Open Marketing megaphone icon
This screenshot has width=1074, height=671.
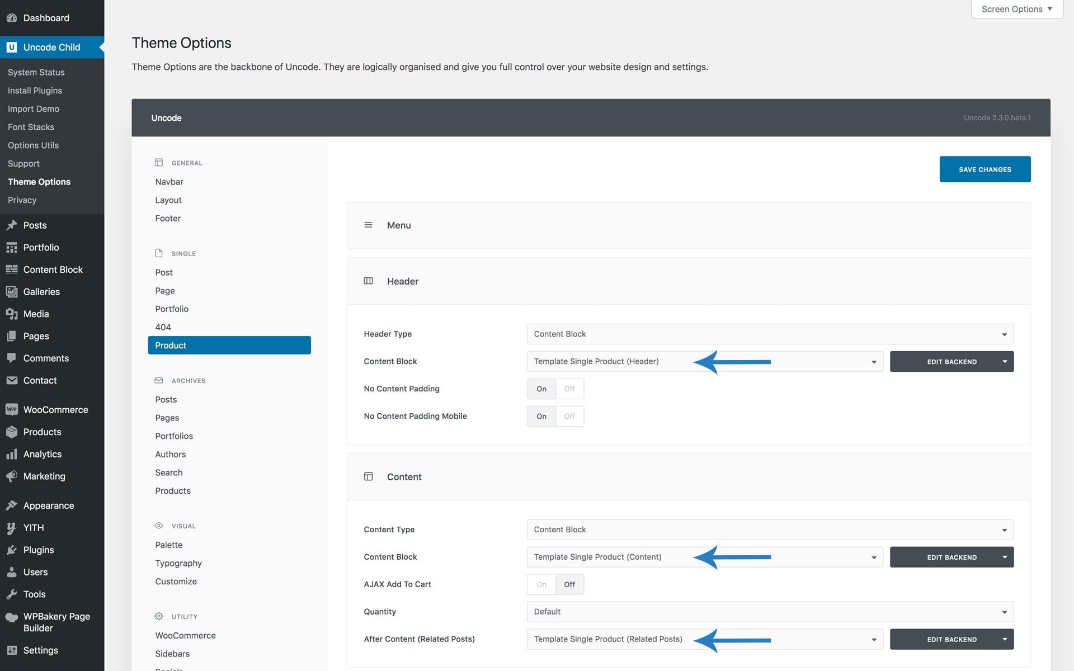click(11, 476)
